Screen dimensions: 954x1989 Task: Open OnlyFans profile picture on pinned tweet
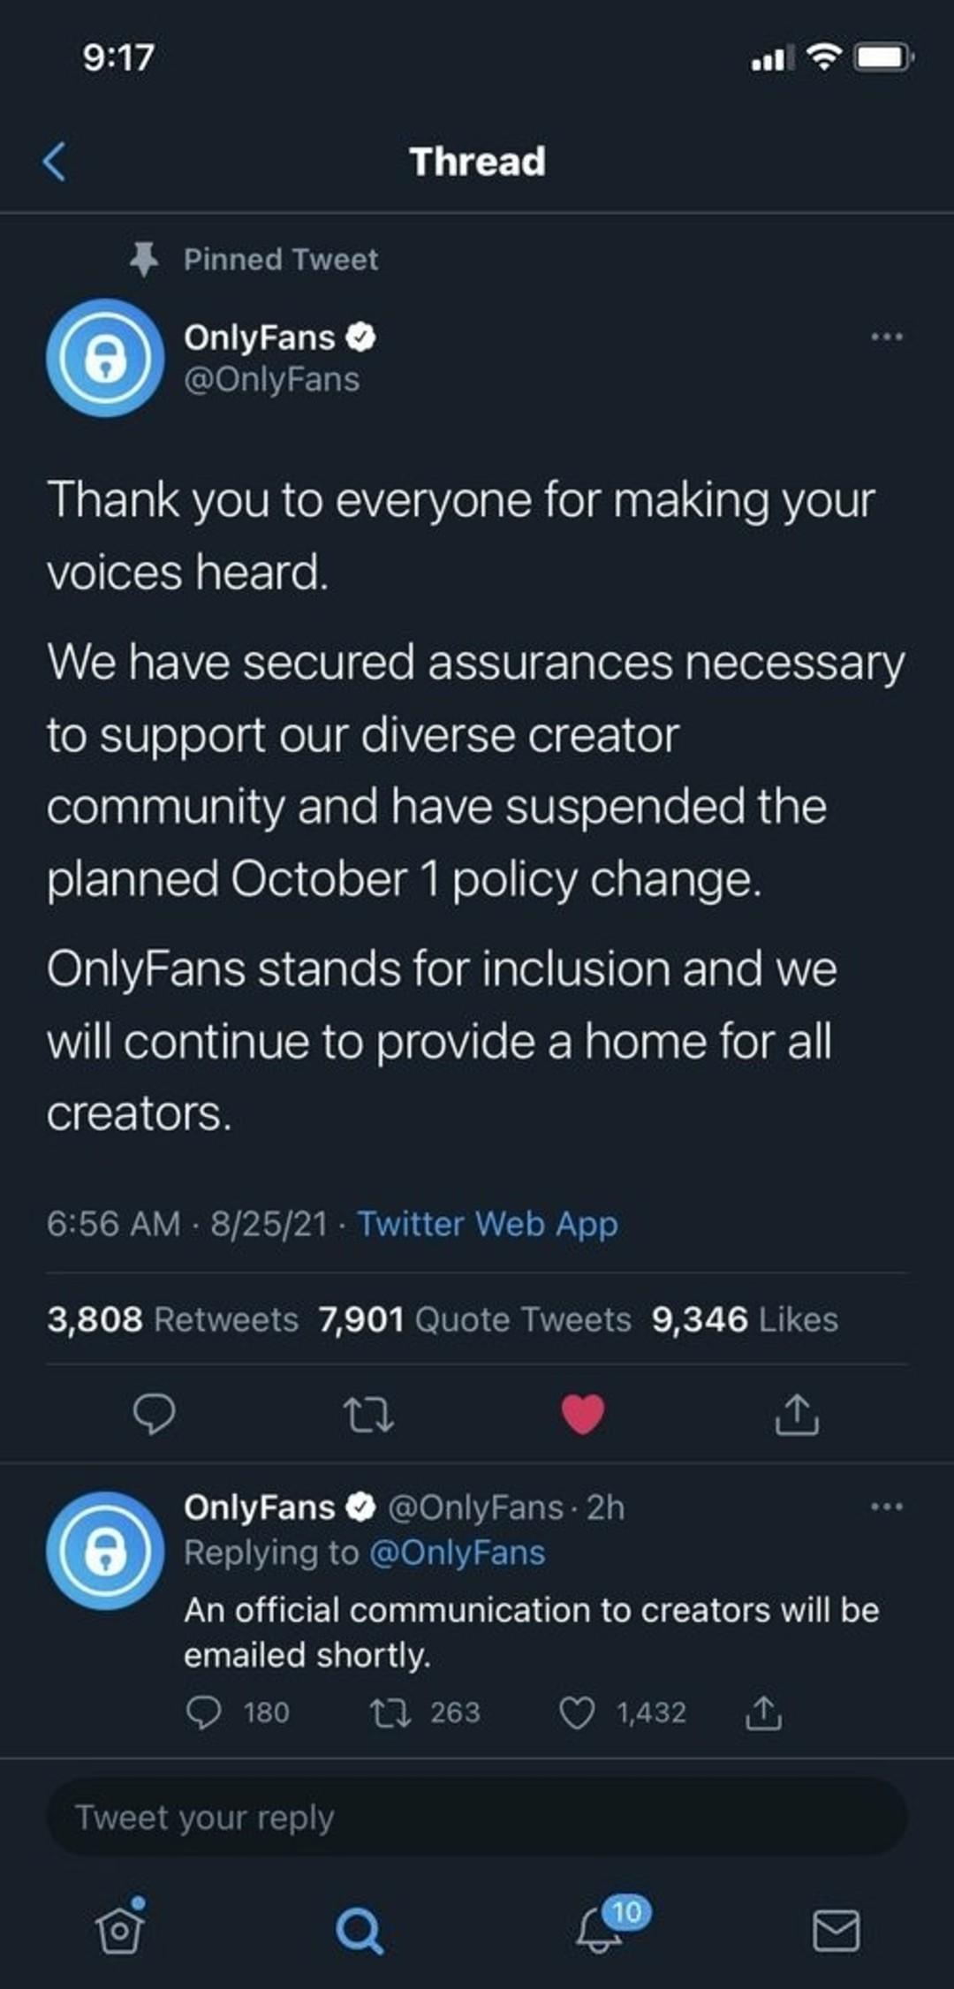(x=105, y=358)
